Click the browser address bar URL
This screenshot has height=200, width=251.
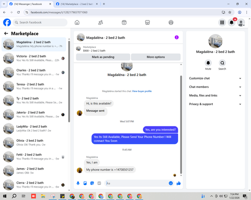pyautogui.click(x=59, y=12)
